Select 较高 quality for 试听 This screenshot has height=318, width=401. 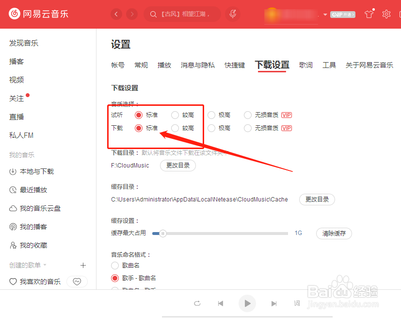(x=175, y=115)
